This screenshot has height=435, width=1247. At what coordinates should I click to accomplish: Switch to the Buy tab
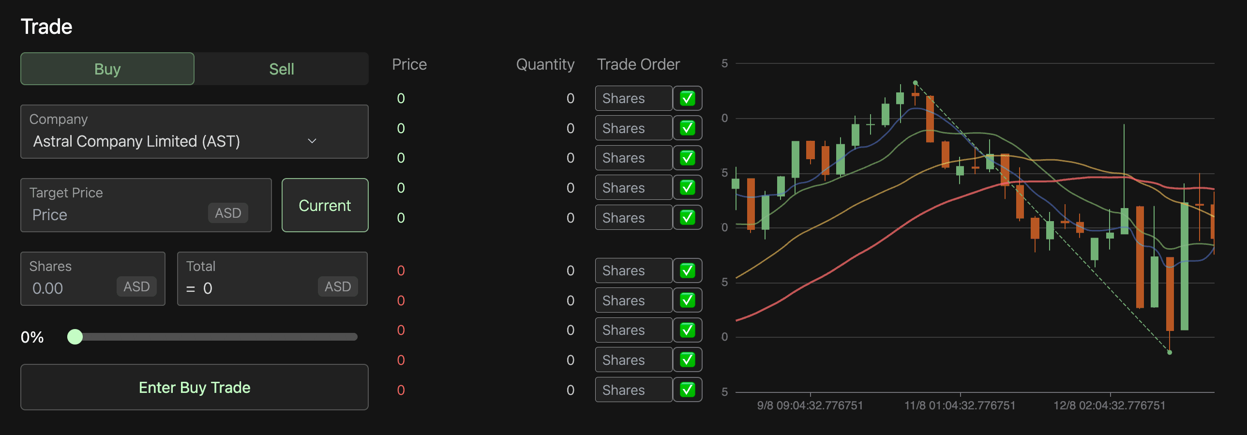[107, 69]
